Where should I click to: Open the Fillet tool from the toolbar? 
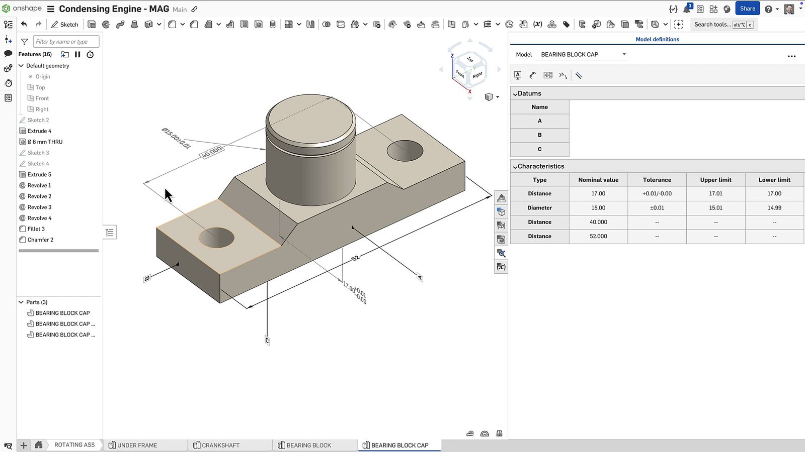[x=172, y=24]
